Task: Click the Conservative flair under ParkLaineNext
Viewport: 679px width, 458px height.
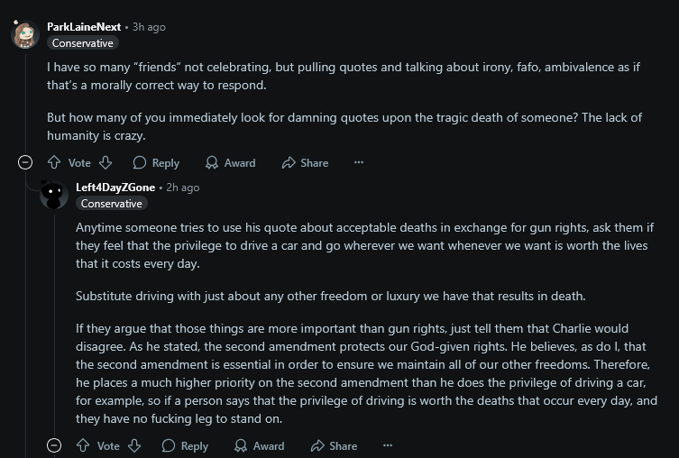Action: [83, 43]
